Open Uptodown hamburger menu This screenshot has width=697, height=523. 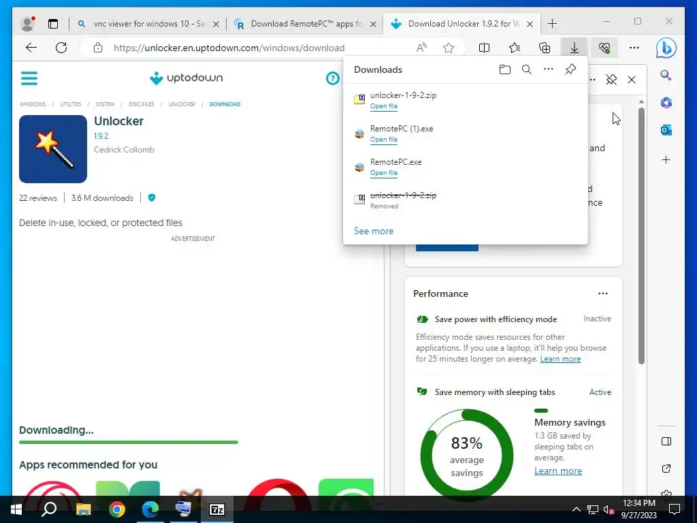[29, 78]
